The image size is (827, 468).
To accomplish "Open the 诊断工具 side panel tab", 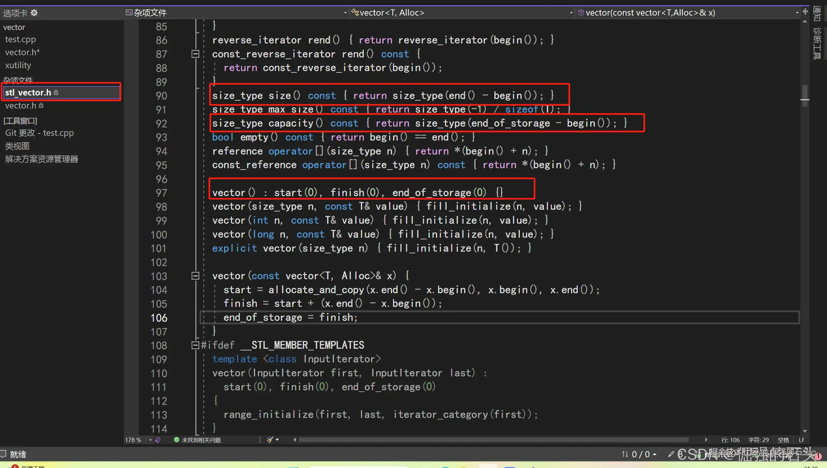I will [x=817, y=44].
